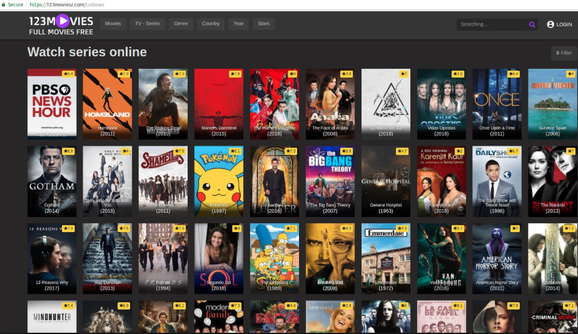Open the PBS NewsHour poster

point(52,104)
